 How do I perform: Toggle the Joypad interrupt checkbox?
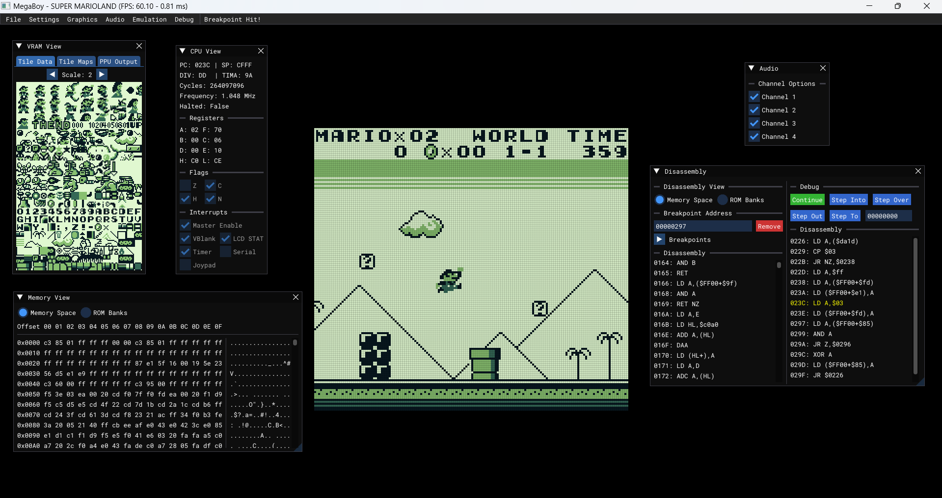tap(185, 265)
